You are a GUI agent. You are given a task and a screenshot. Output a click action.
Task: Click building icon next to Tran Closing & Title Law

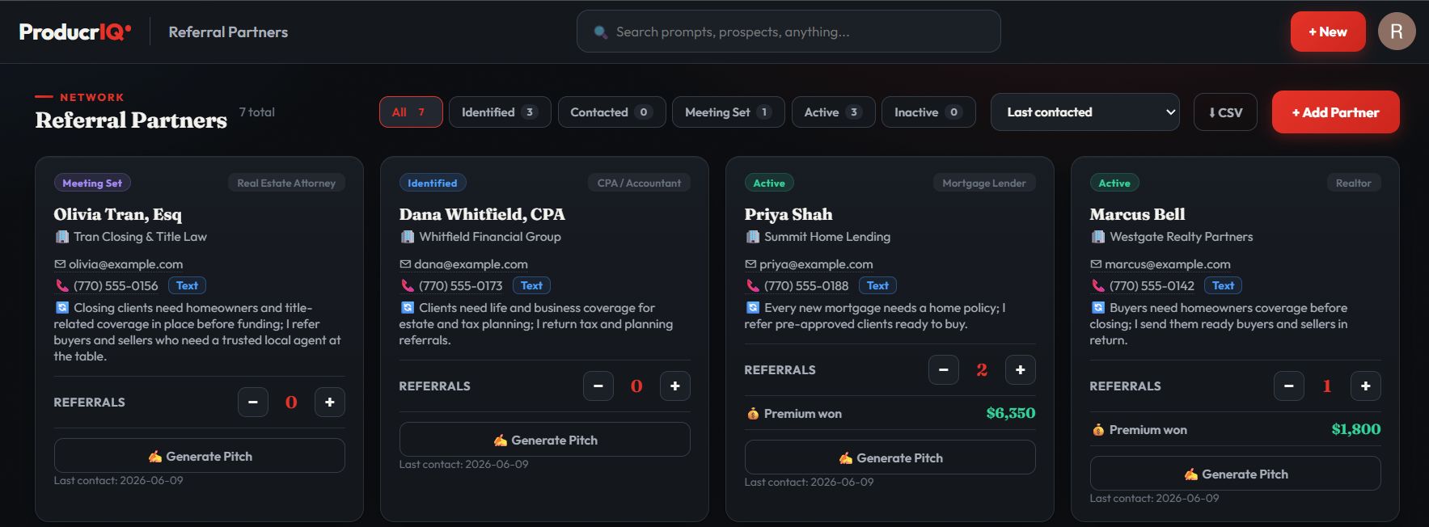tap(61, 237)
